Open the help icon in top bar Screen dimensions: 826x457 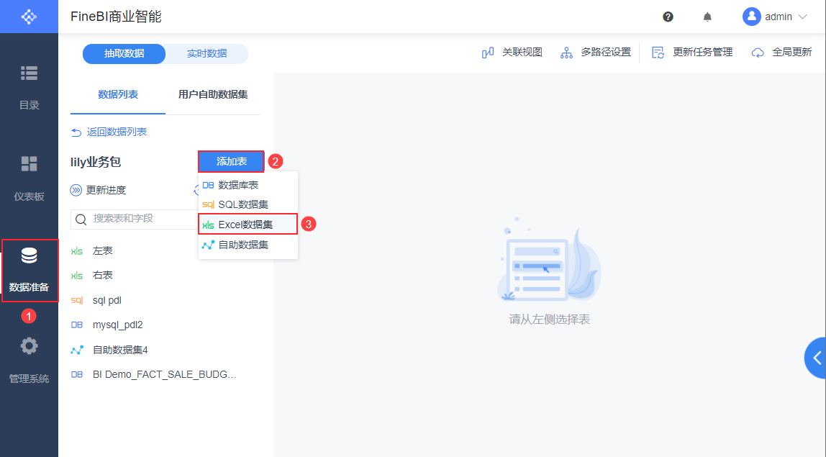[x=668, y=16]
